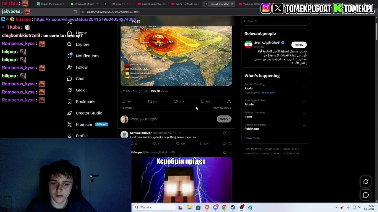Bookmark this page in browser address bar
The image size is (378, 212).
(75, 12)
